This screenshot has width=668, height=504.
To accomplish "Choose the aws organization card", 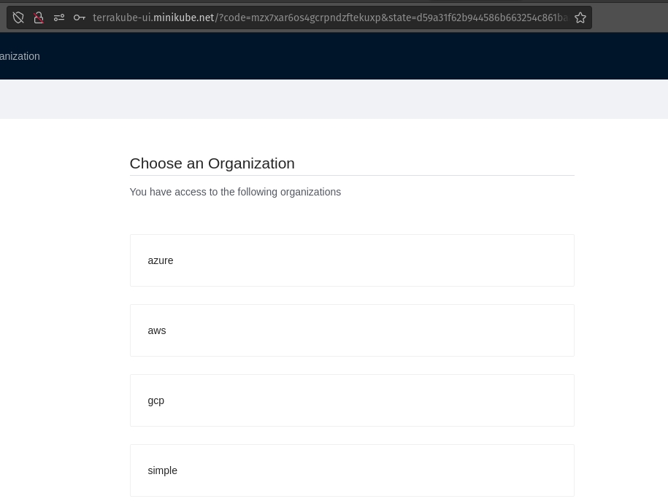I will tap(352, 330).
